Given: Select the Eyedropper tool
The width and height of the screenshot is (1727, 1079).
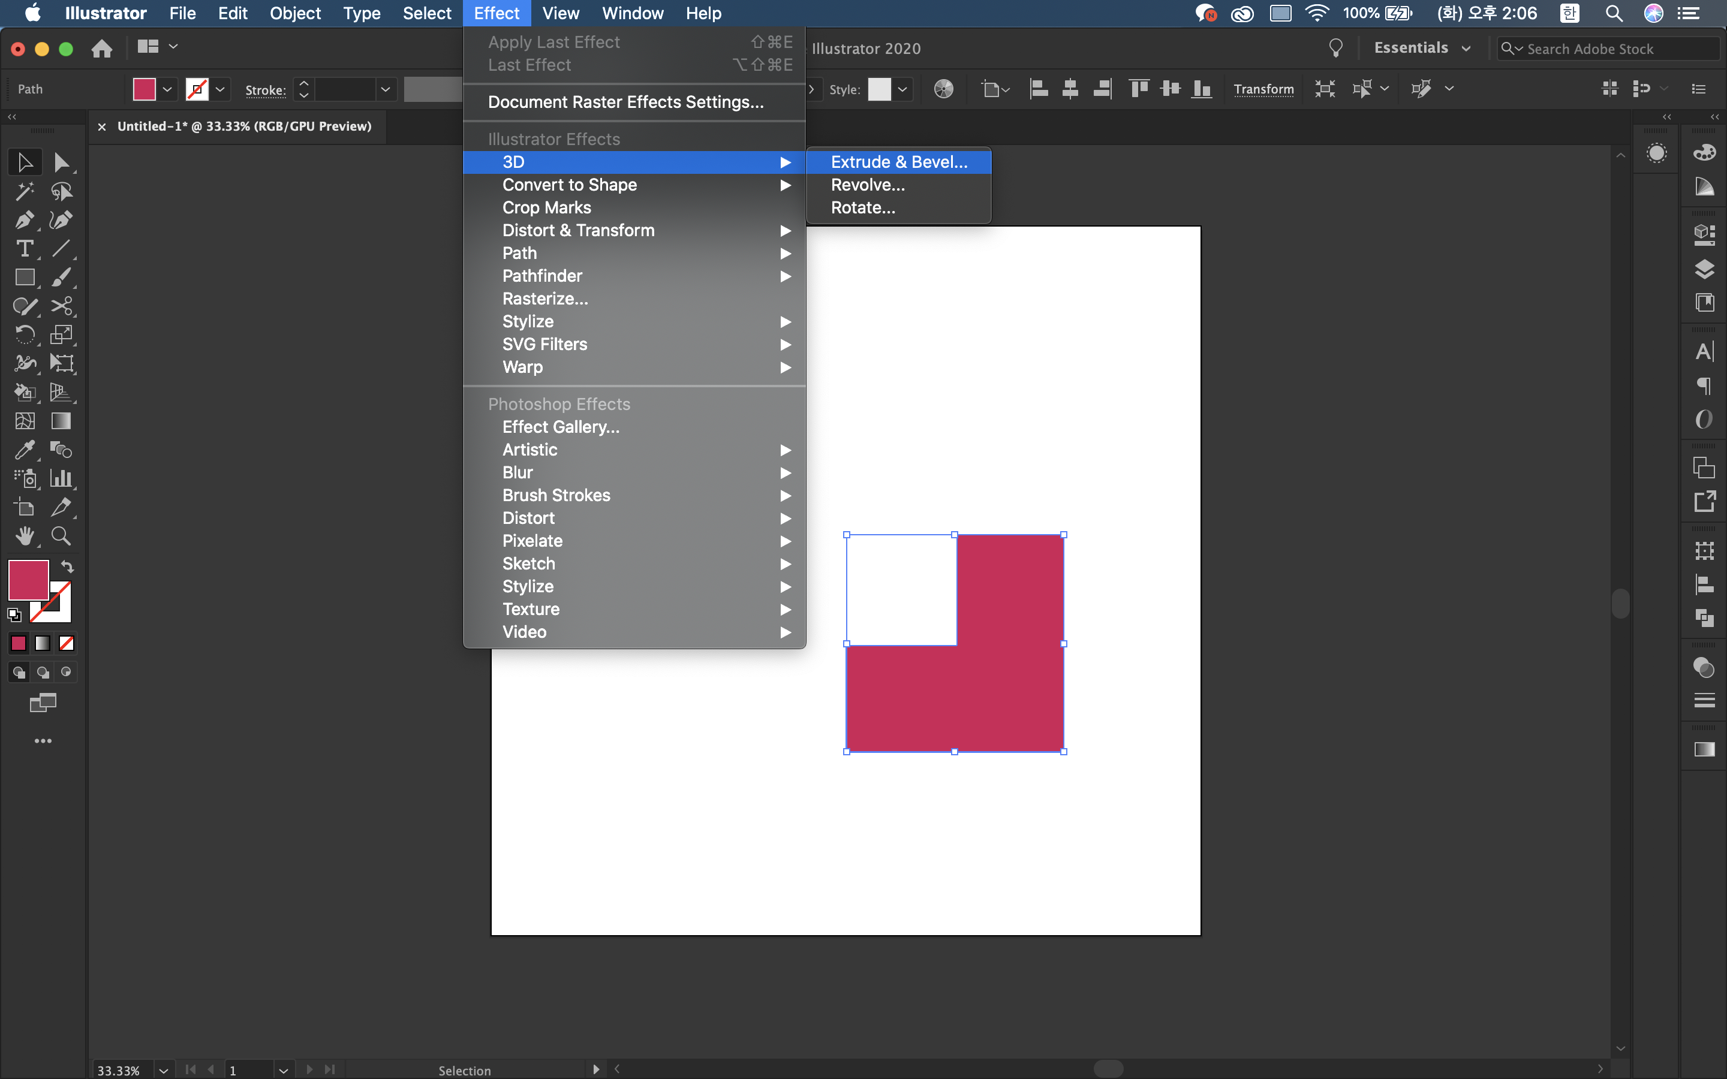Looking at the screenshot, I should (24, 450).
